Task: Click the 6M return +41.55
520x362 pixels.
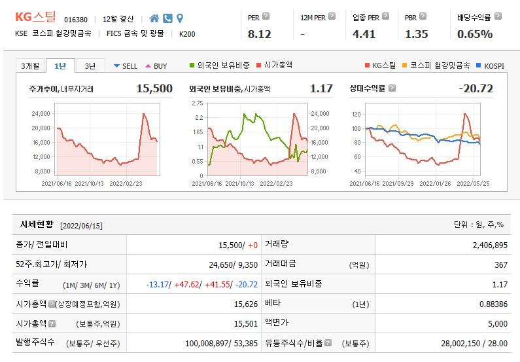Action: (x=217, y=284)
